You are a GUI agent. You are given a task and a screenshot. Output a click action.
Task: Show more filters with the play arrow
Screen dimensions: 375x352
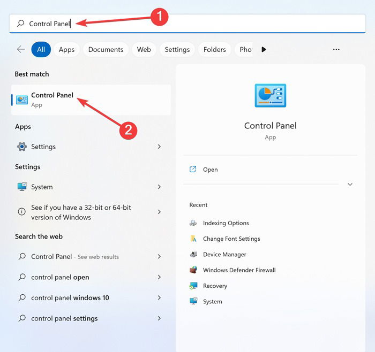(x=264, y=49)
